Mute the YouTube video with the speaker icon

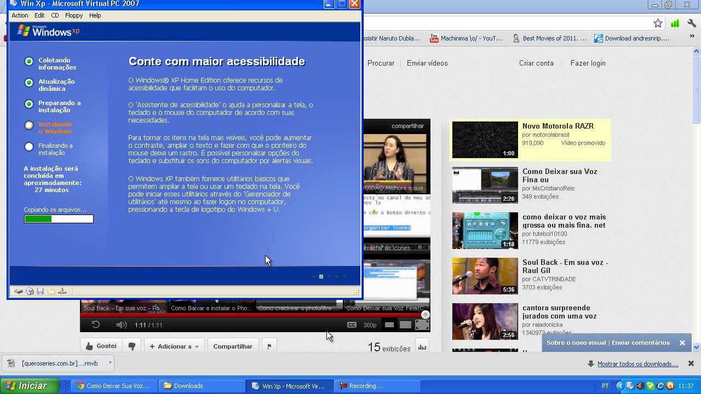tap(121, 325)
